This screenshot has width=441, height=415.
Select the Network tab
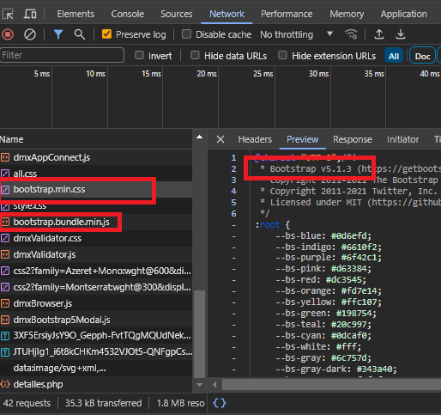(227, 14)
